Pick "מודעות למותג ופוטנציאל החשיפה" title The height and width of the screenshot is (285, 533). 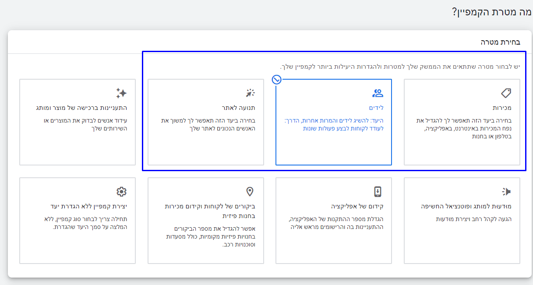click(466, 206)
